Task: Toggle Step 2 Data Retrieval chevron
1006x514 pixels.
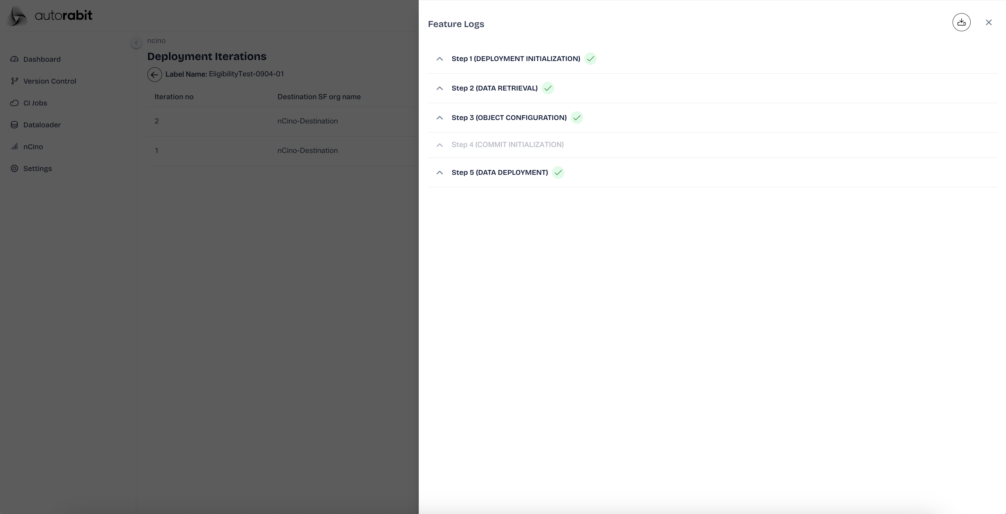Action: 439,88
